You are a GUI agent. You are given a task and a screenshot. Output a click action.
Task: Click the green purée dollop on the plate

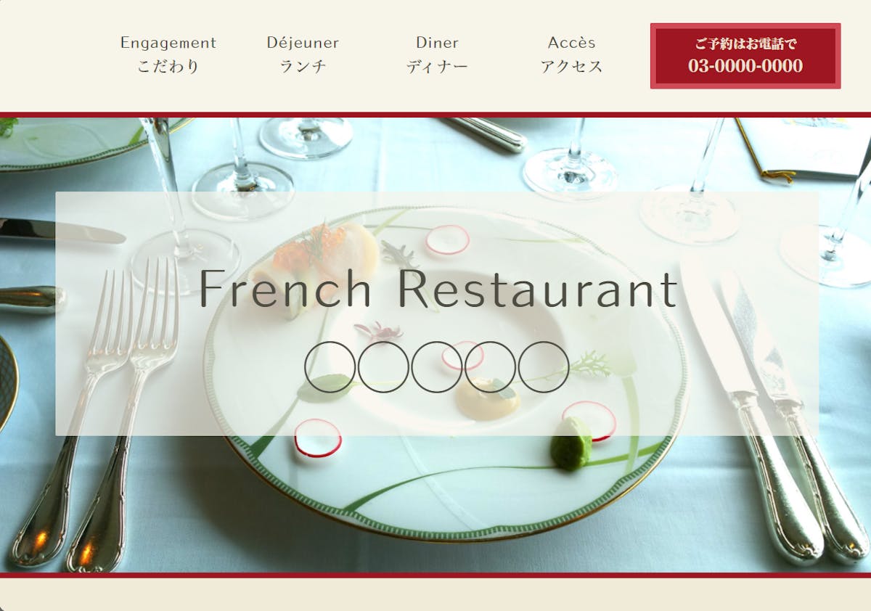[x=571, y=443]
